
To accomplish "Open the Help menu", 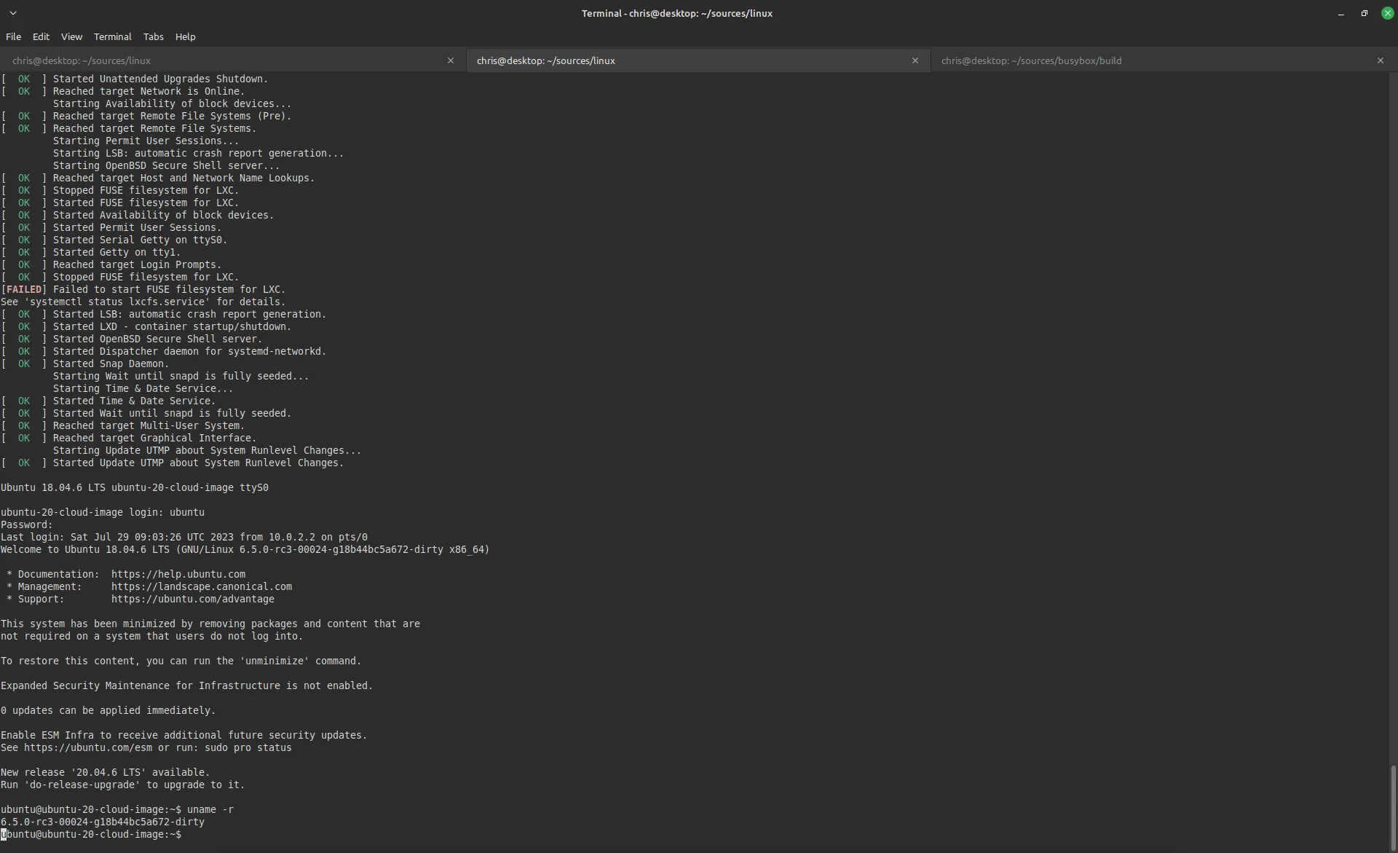I will (185, 36).
